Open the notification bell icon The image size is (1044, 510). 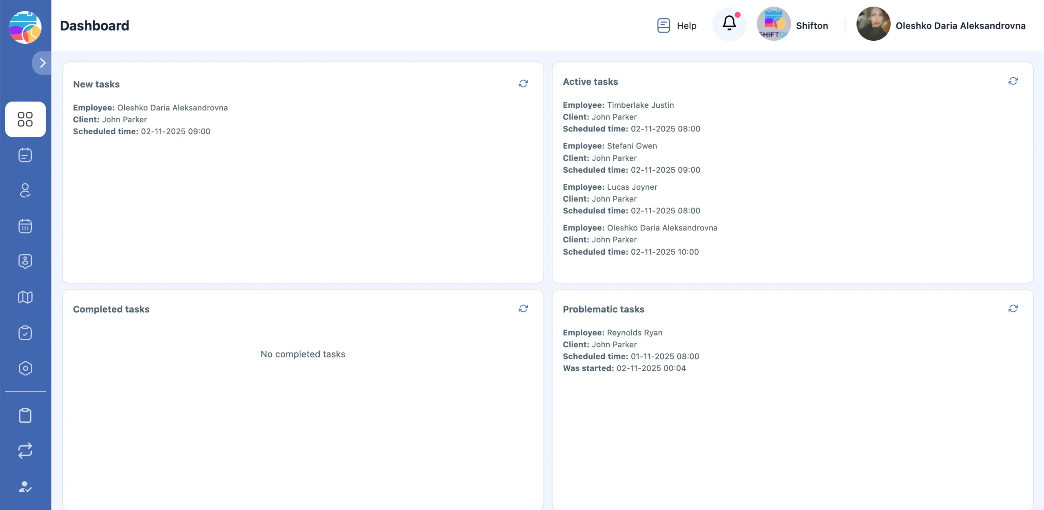click(x=729, y=24)
